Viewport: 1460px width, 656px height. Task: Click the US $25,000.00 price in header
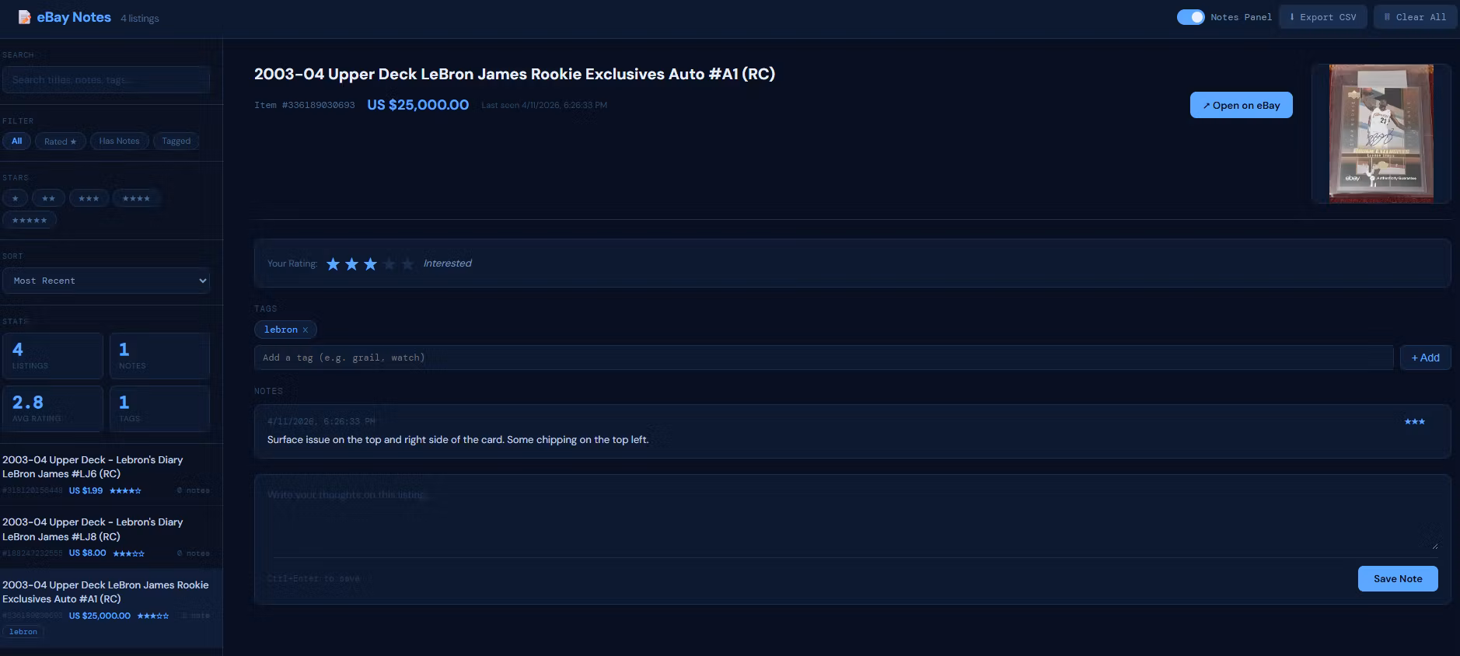tap(417, 105)
